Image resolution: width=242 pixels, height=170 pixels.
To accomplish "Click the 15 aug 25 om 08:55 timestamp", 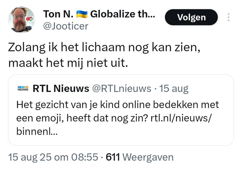I will (53, 157).
